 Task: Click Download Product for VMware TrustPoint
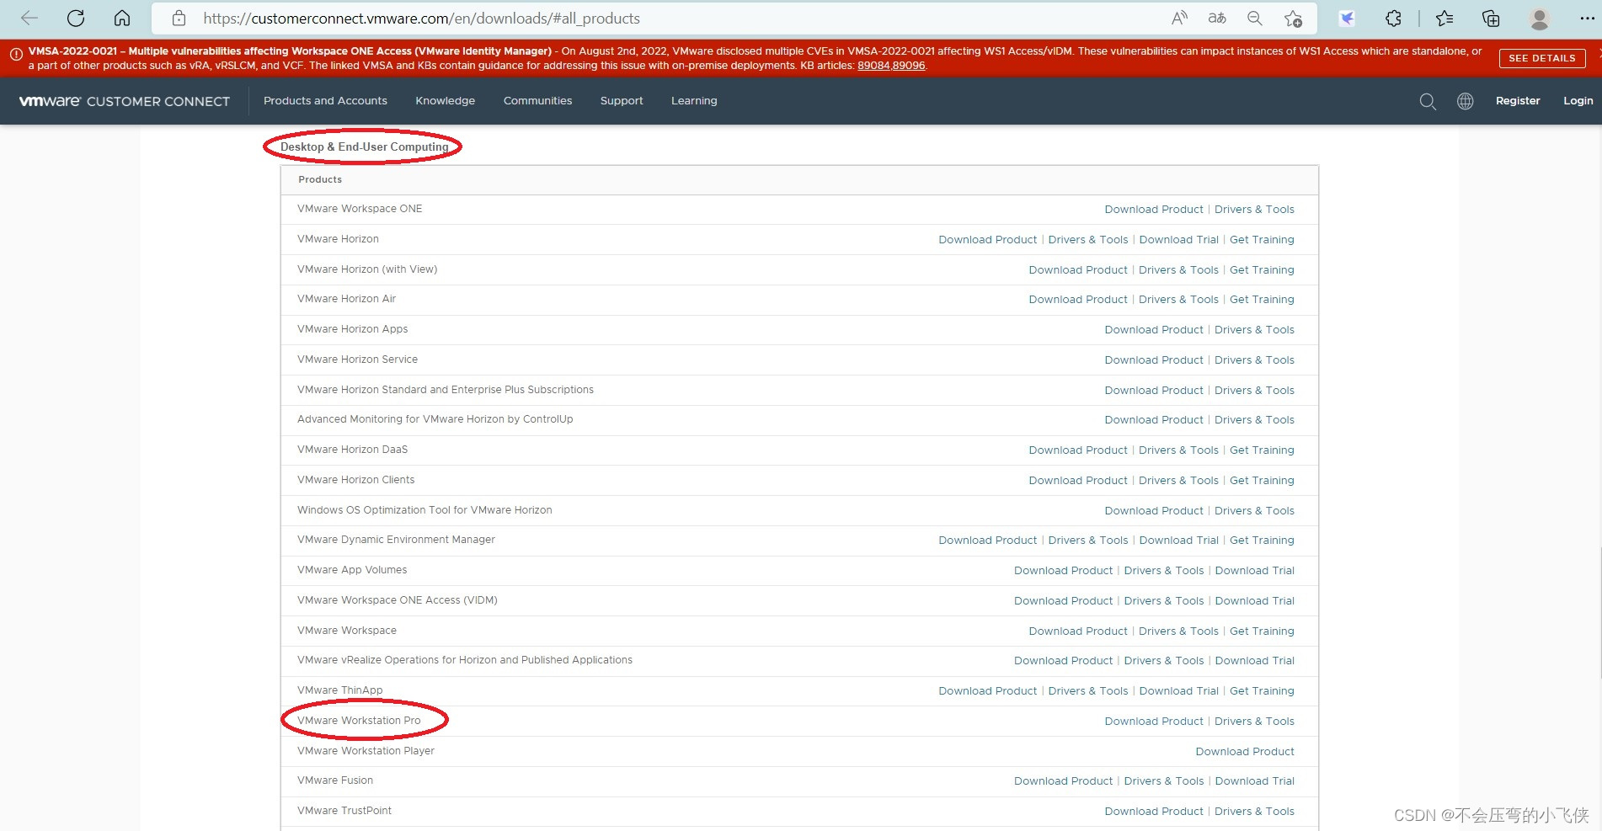1154,811
